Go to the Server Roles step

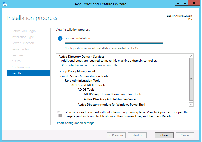20,49
